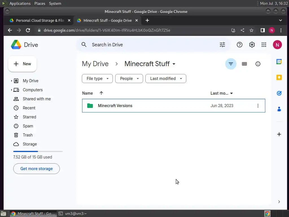This screenshot has height=217, width=289.
Task: Open Starred items
Action: [29, 117]
